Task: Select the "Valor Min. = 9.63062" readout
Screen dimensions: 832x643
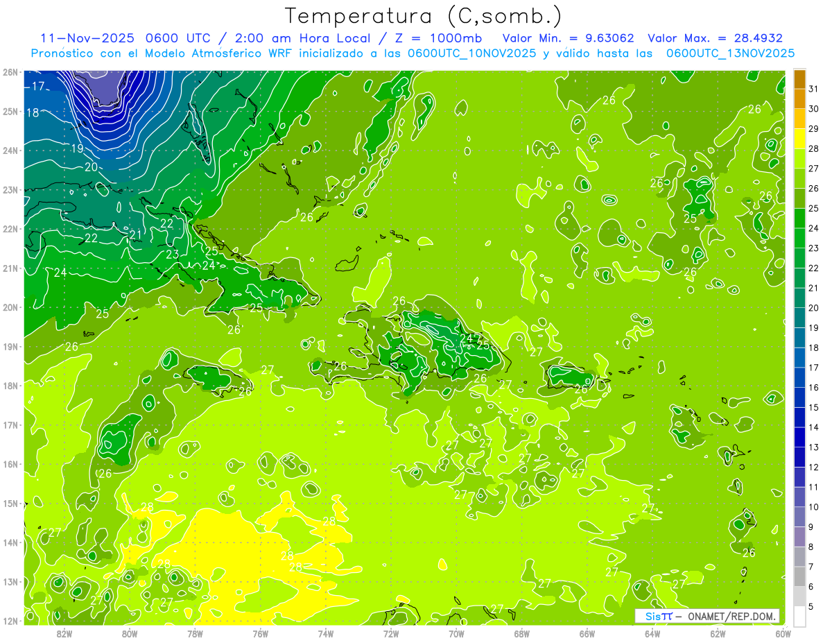Action: [569, 38]
